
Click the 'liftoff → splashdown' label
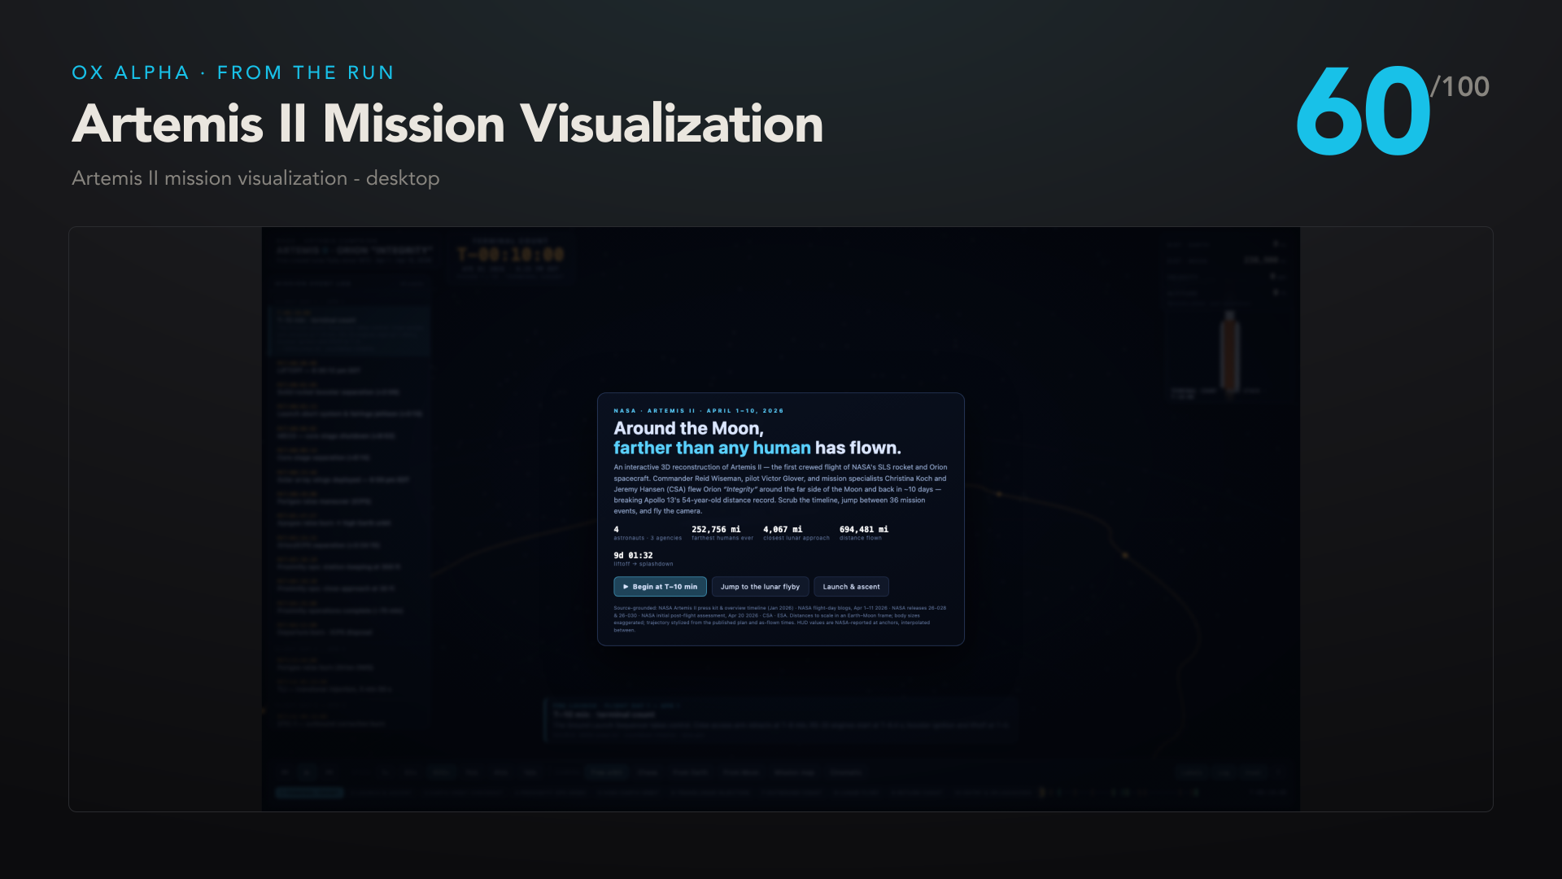[x=644, y=564]
